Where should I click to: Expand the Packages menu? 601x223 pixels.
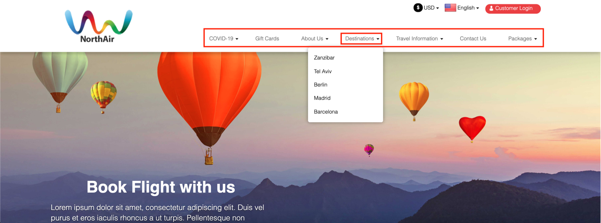tap(522, 38)
